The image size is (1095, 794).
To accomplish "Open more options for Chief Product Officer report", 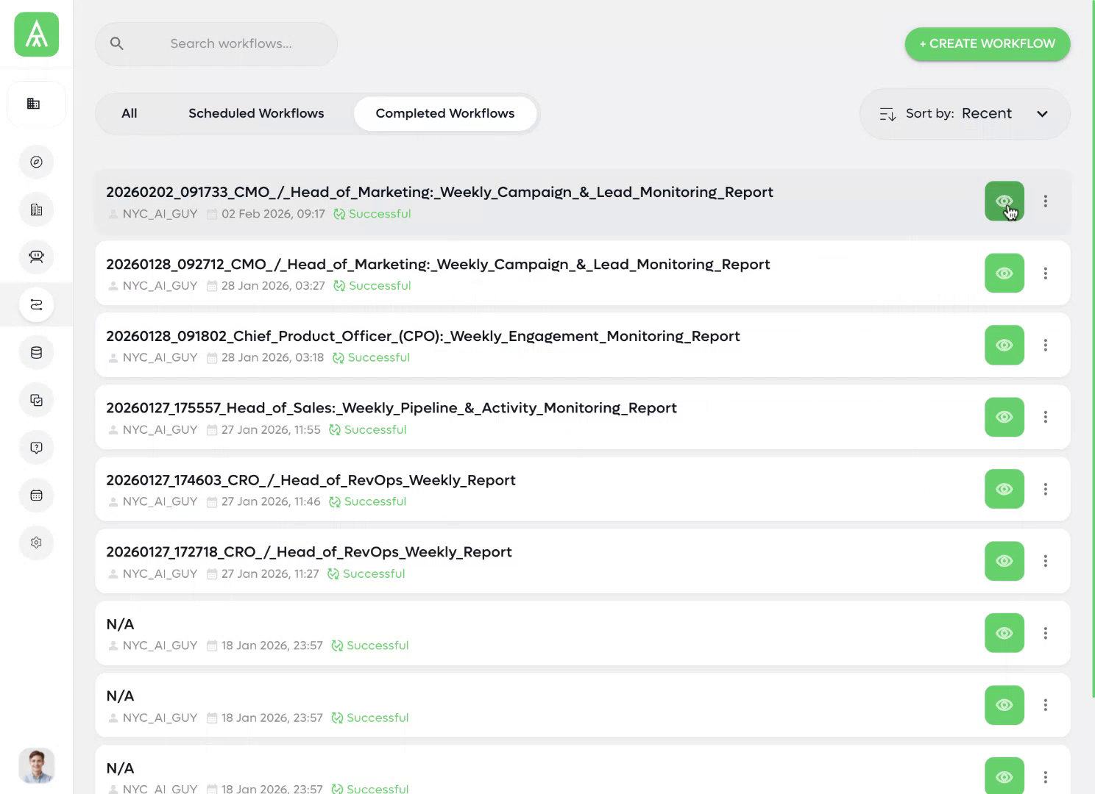I will click(x=1045, y=345).
